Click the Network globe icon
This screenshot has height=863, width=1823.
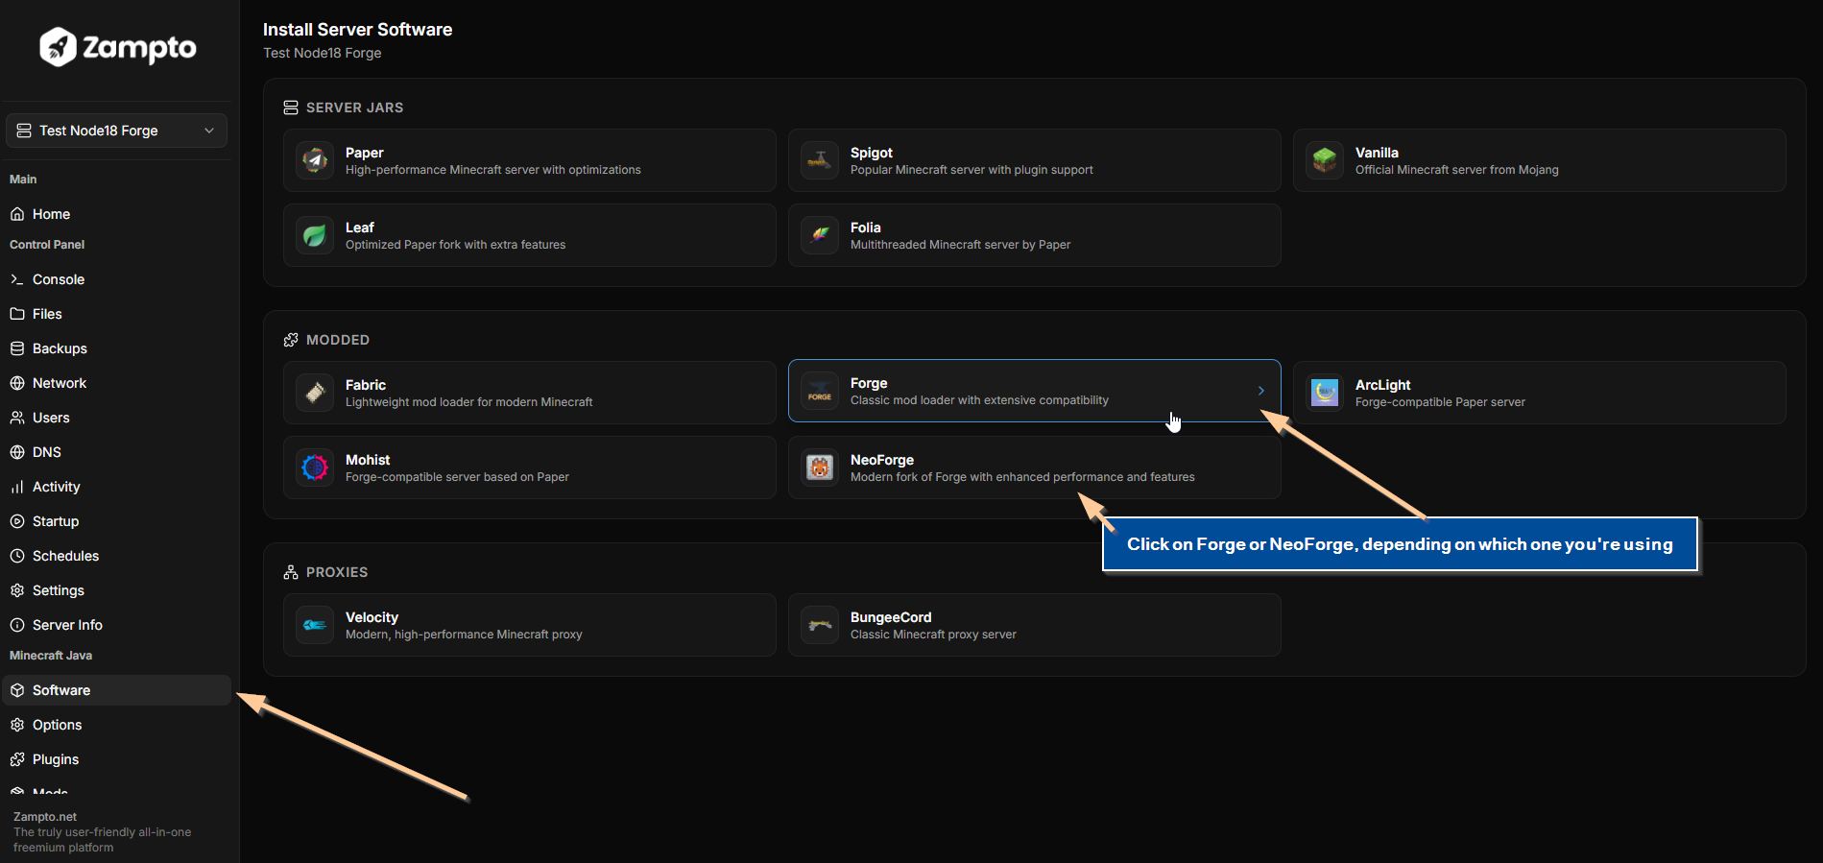17,383
